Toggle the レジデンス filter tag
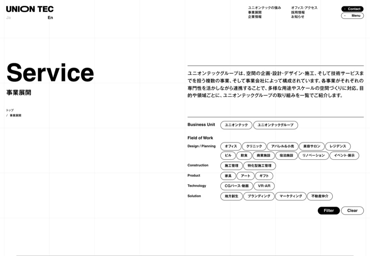This screenshot has width=370, height=256. 338,146
